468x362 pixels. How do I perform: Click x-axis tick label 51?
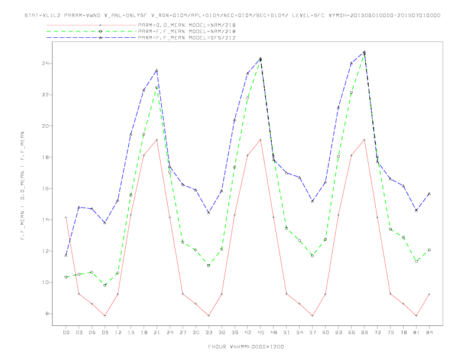point(287,332)
